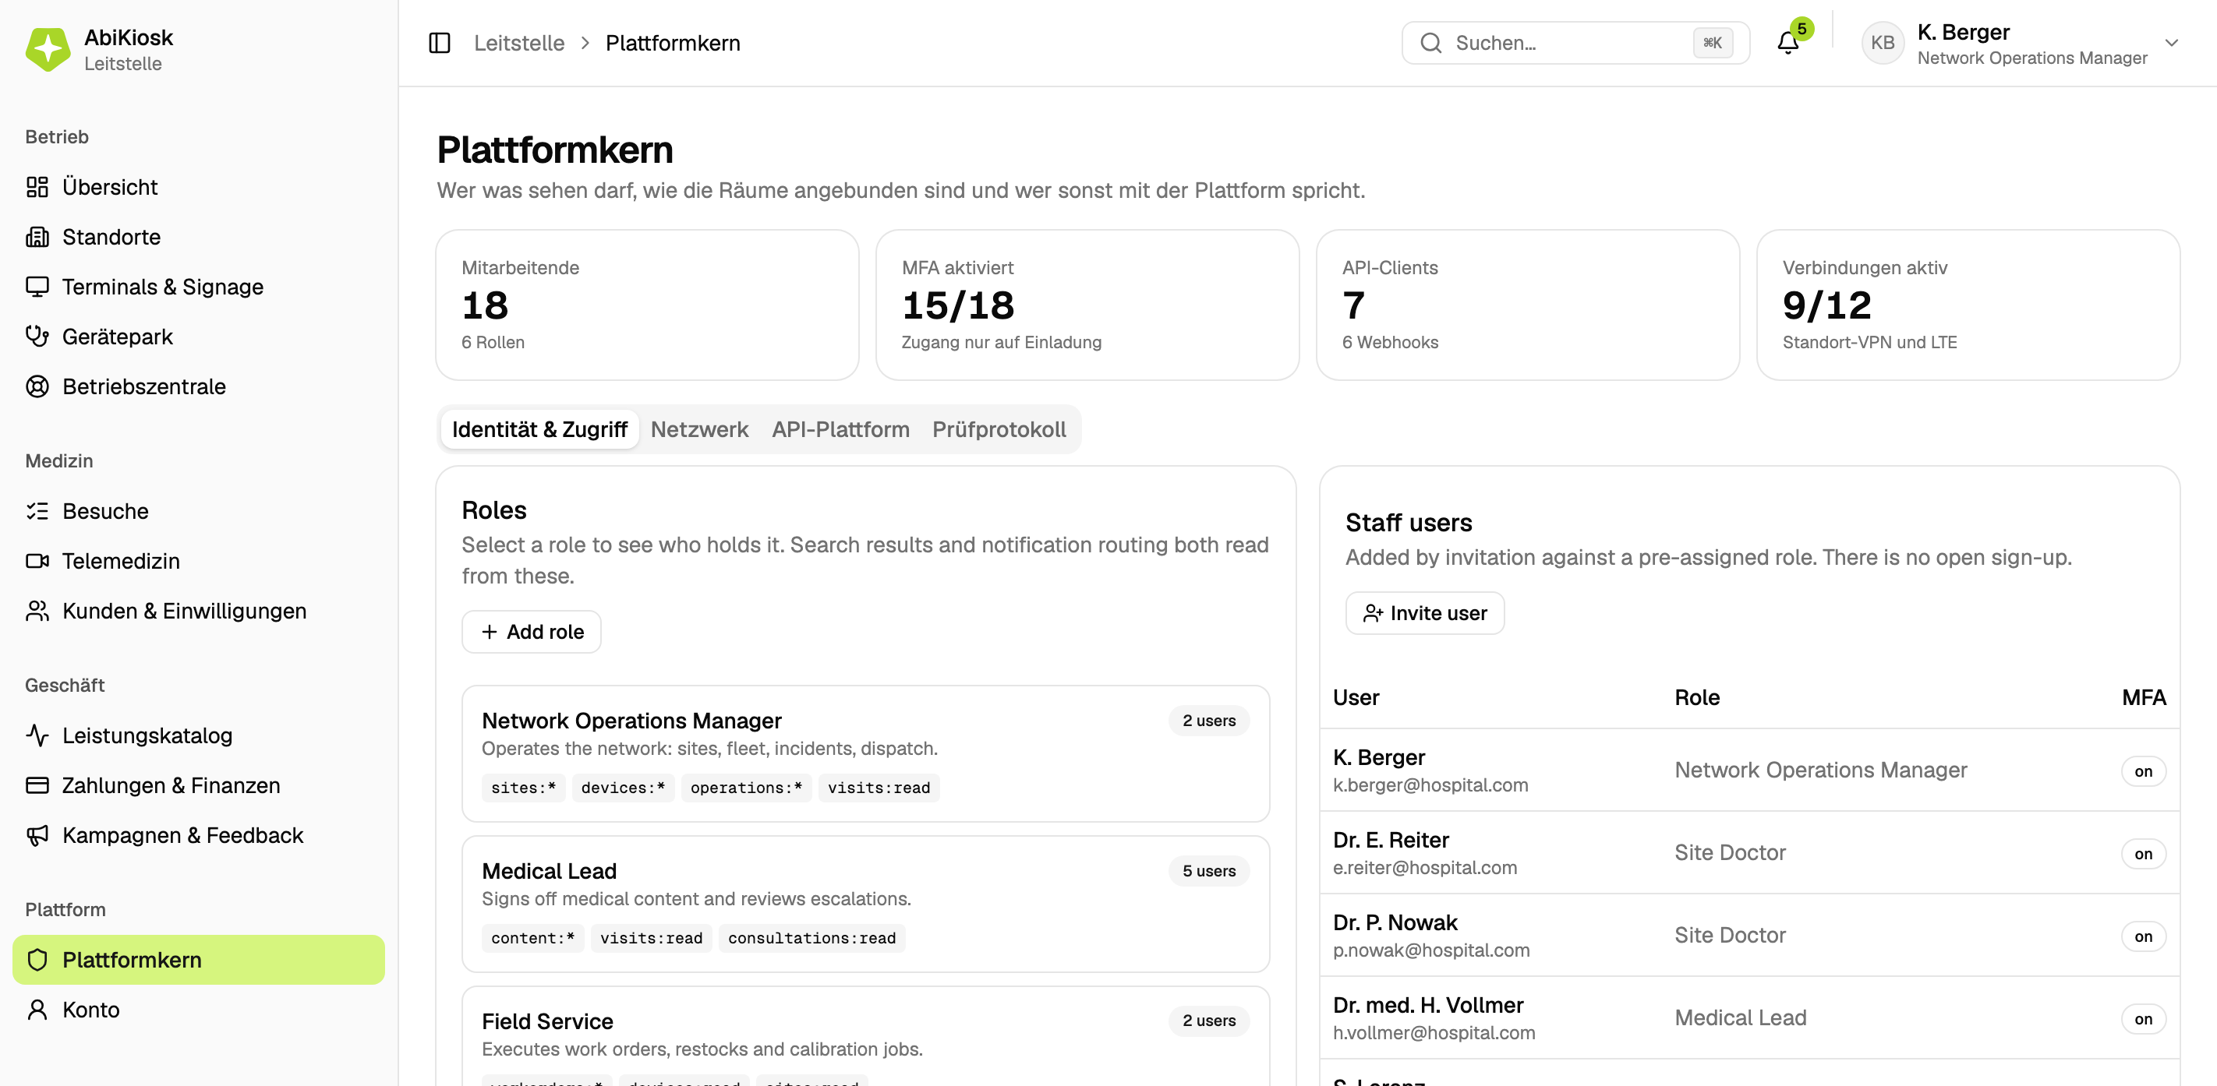Open Gerätepark in the sidebar
2217x1086 pixels.
pos(199,337)
